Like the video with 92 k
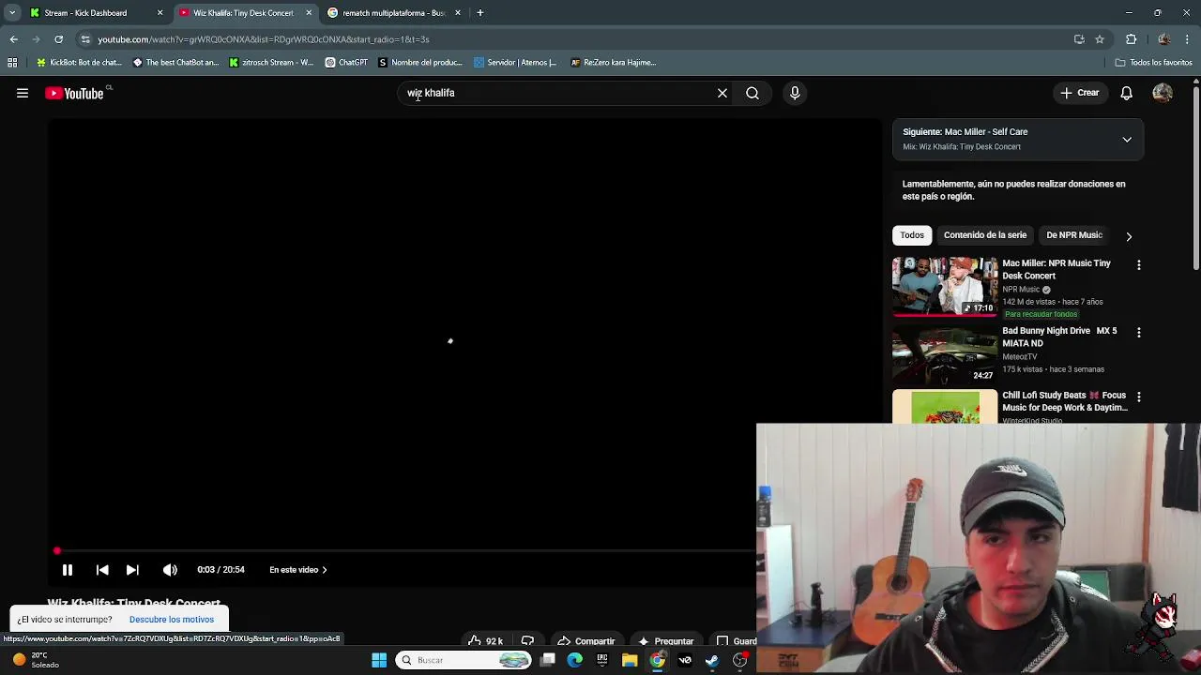1201x675 pixels. [486, 641]
